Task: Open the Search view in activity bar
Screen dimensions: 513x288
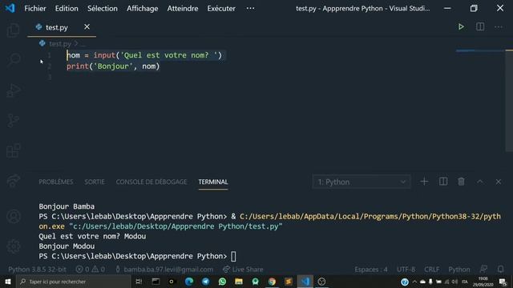Action: pyautogui.click(x=14, y=60)
